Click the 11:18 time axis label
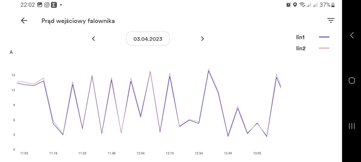This screenshot has height=162, width=361. [53, 153]
